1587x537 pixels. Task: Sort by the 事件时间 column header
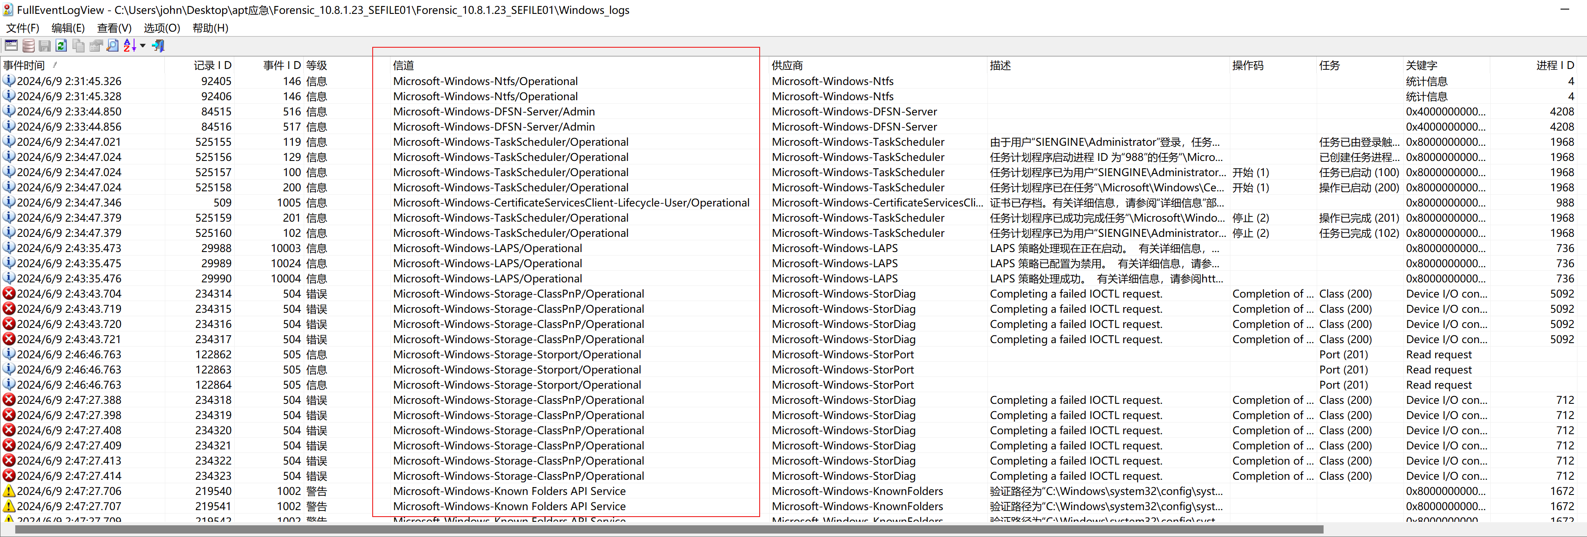[25, 65]
